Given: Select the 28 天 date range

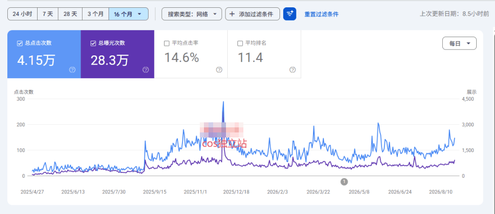Looking at the screenshot, I should point(70,14).
